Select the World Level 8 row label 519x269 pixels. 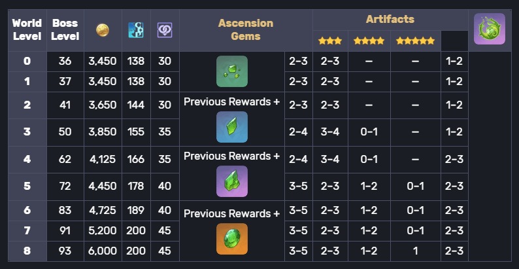pos(27,251)
